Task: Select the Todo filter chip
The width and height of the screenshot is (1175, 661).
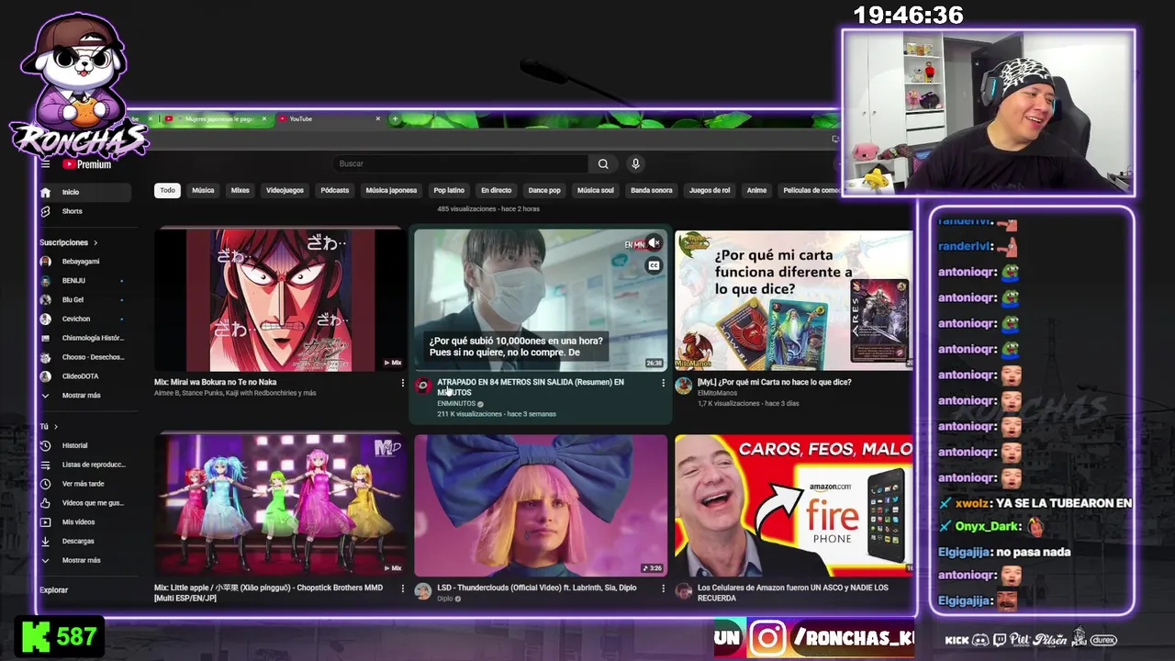Action: coord(167,190)
